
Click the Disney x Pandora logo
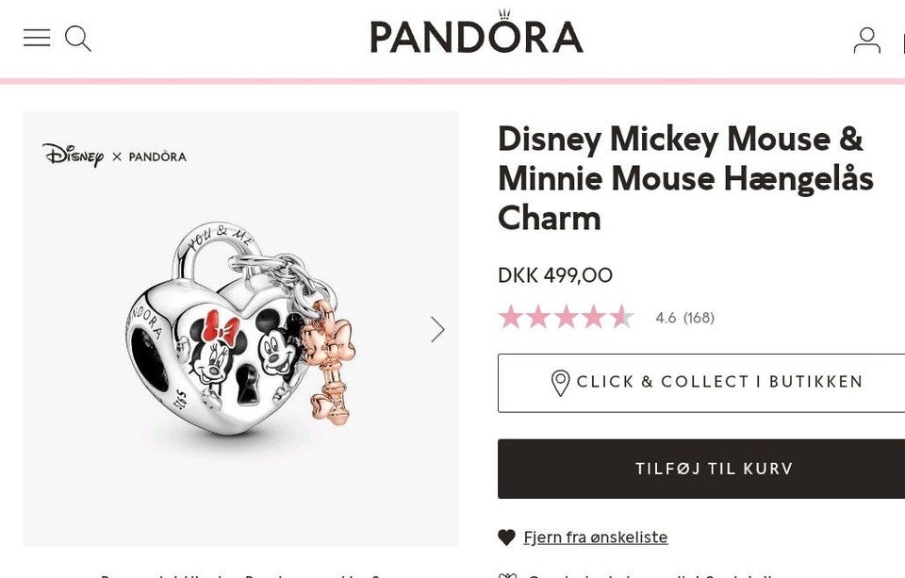tap(114, 156)
